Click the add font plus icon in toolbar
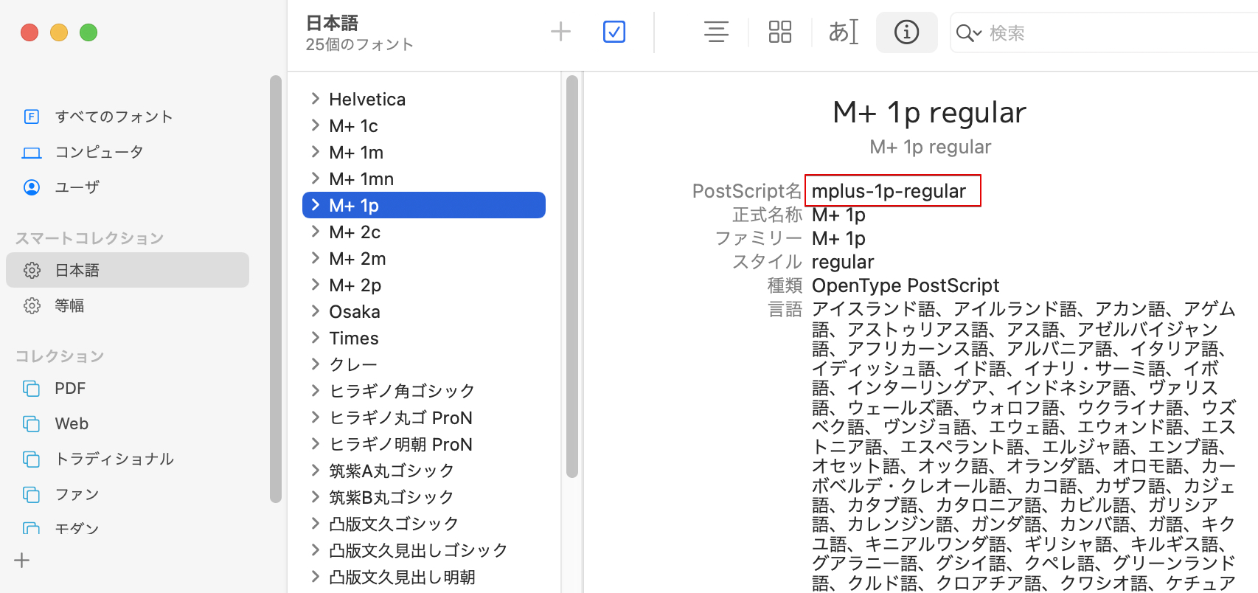 [560, 32]
